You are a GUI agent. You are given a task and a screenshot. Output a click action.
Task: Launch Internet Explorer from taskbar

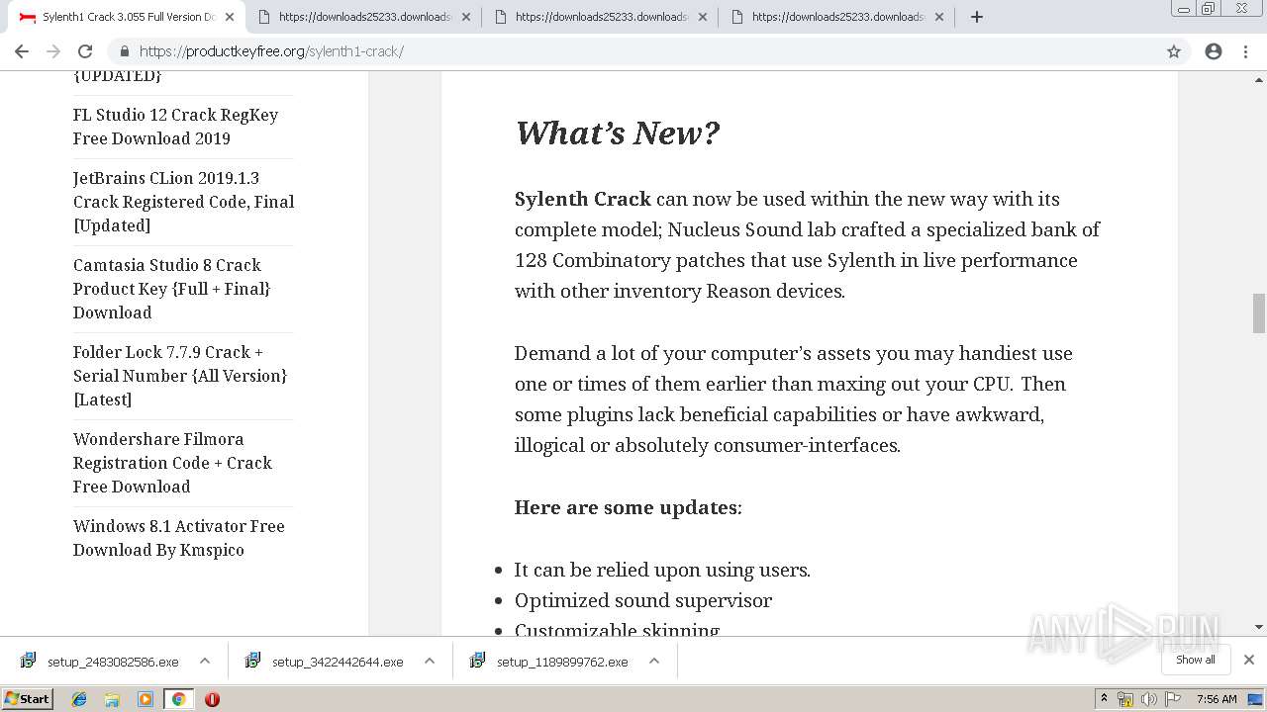click(79, 699)
